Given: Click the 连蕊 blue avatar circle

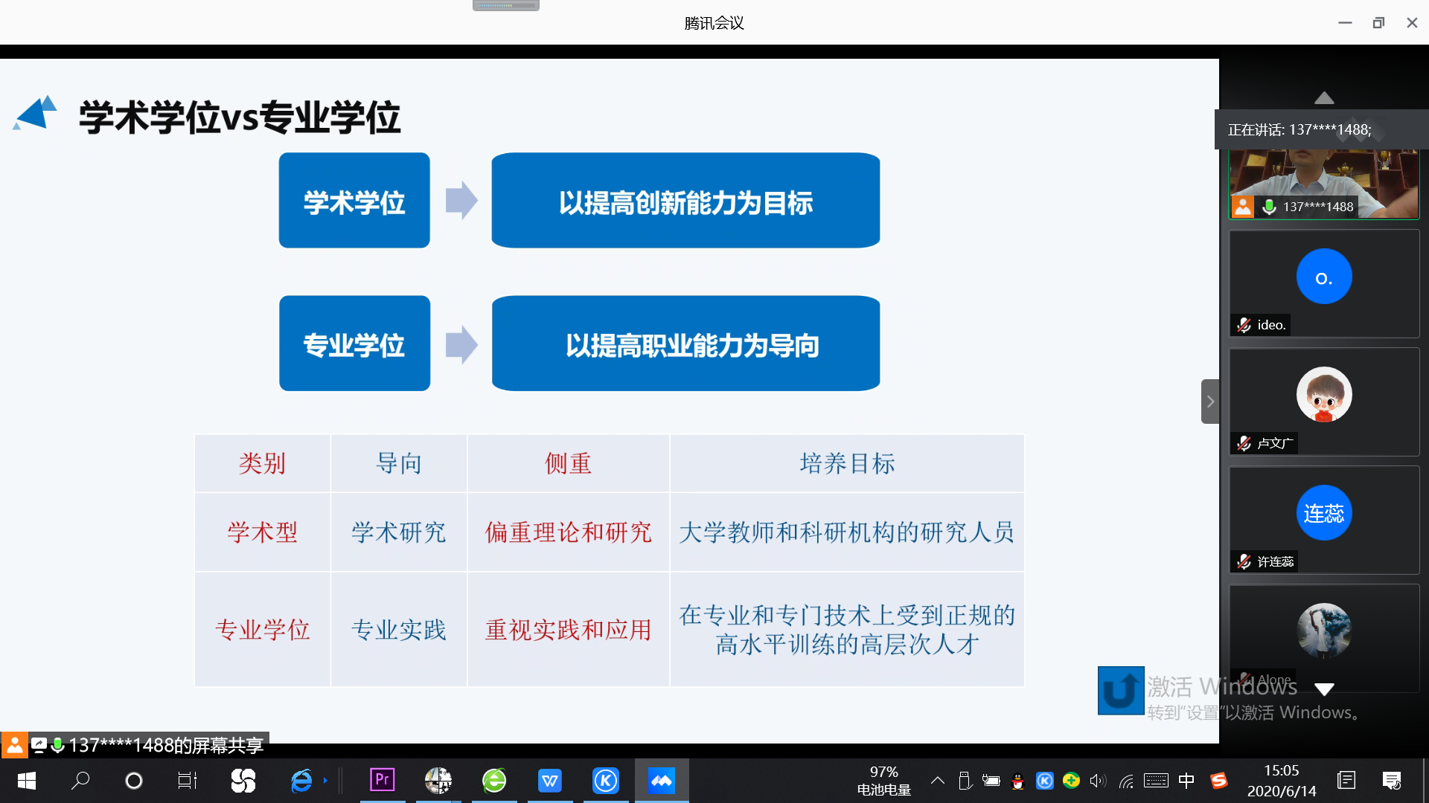Looking at the screenshot, I should tap(1323, 513).
